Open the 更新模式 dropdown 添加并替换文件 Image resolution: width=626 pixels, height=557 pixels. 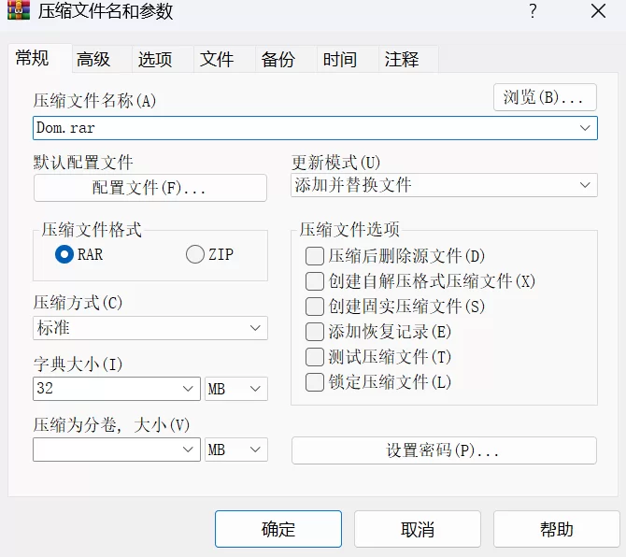pos(444,185)
